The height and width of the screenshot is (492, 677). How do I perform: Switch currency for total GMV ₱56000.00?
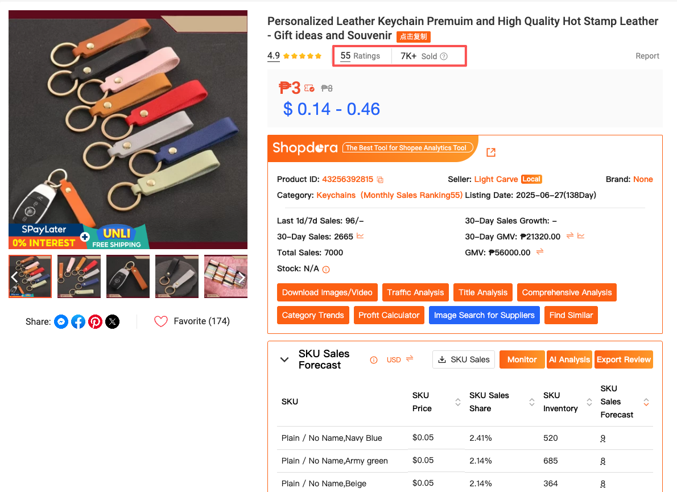click(540, 251)
